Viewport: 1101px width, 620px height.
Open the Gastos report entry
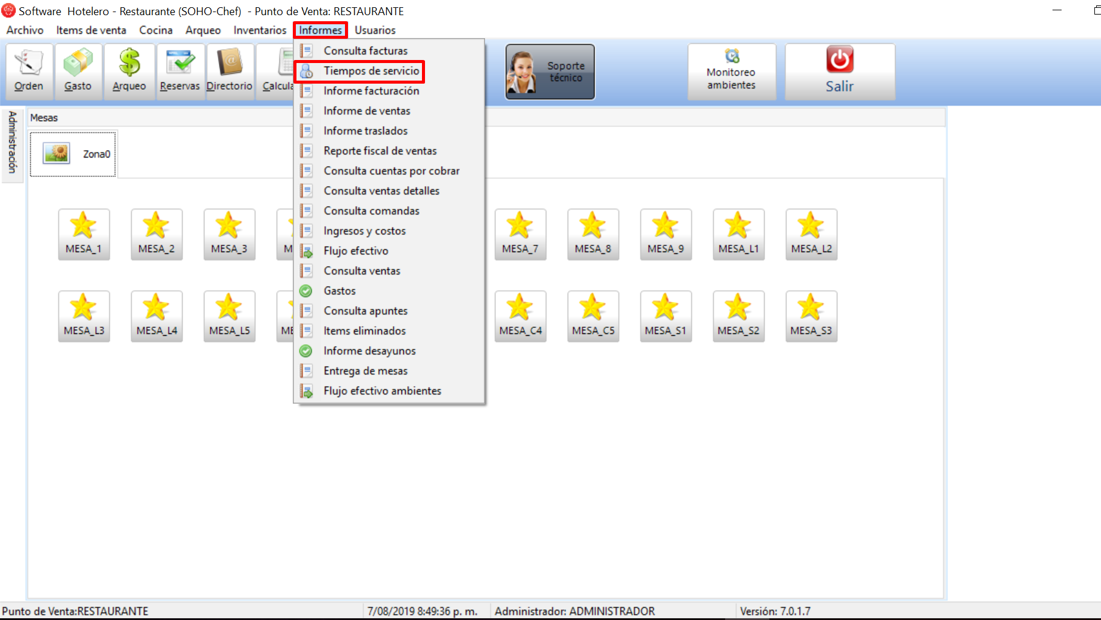[340, 291]
